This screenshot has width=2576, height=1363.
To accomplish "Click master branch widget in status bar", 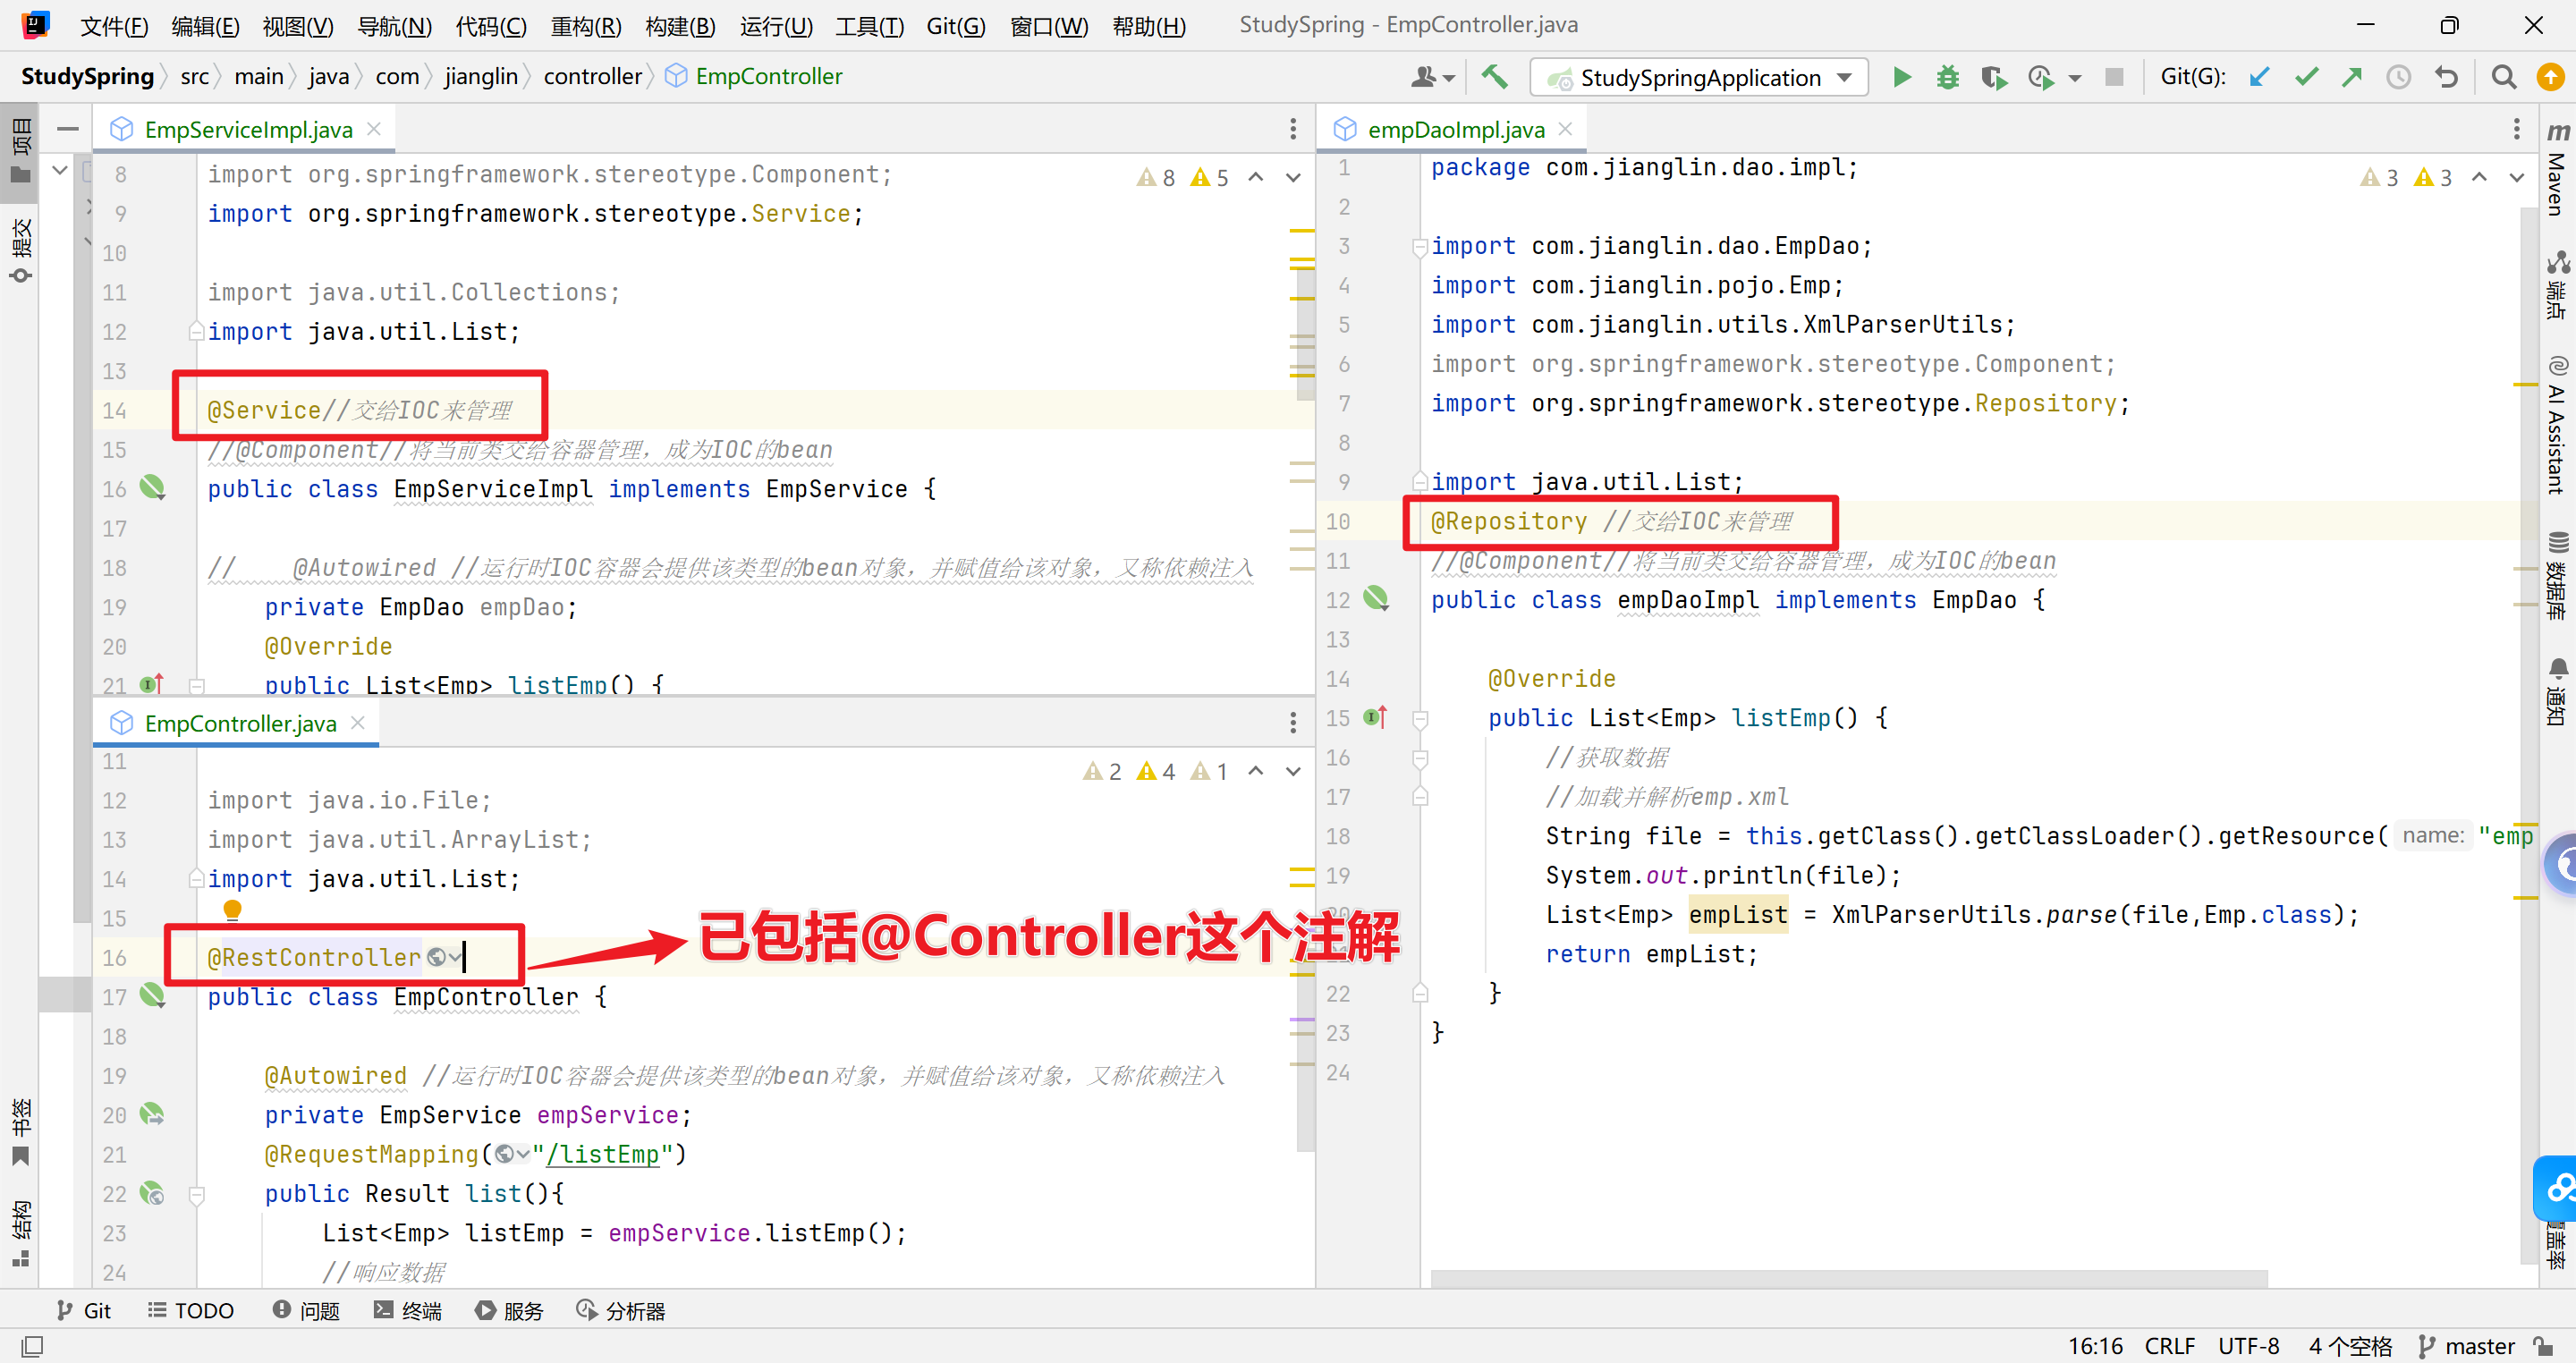I will 2466,1346.
